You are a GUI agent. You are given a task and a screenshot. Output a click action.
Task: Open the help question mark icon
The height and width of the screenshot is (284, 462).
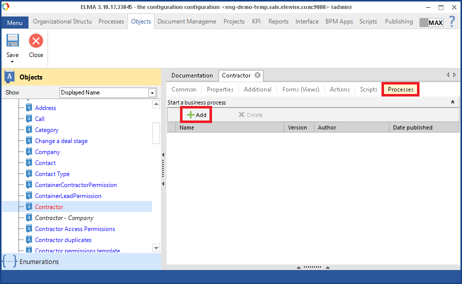(451, 21)
